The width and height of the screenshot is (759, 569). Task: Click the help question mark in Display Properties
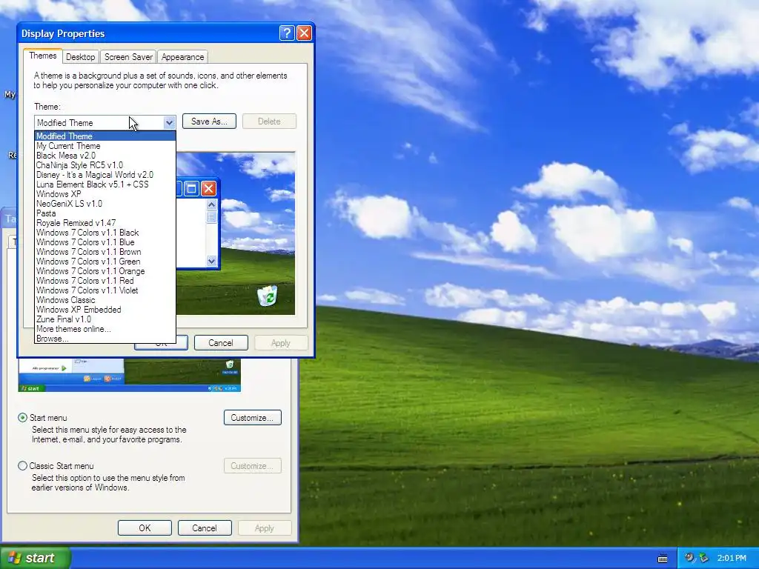[x=287, y=33]
